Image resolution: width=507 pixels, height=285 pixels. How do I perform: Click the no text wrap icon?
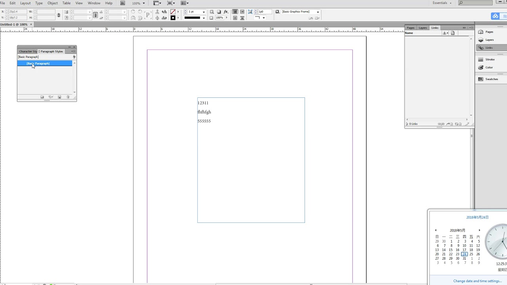pyautogui.click(x=235, y=12)
